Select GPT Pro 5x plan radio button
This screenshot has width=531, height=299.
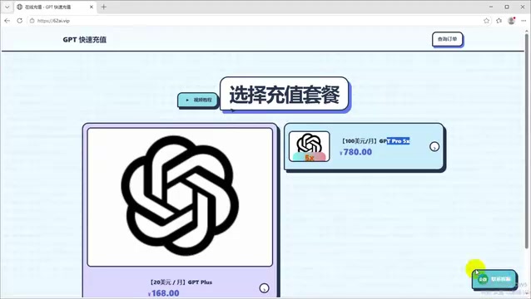(x=434, y=147)
